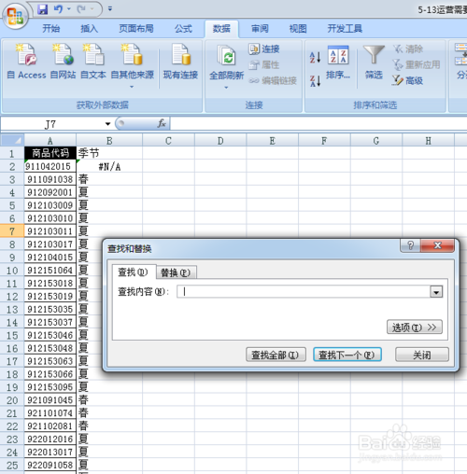Close the 查找和替换 dialog with X
This screenshot has height=474, width=467.
pos(437,245)
